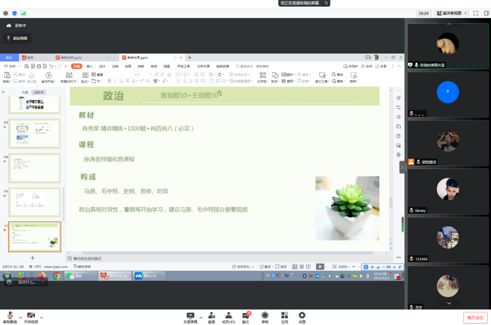Open the Invite participants icon
Image resolution: width=491 pixels, height=325 pixels.
(211, 316)
